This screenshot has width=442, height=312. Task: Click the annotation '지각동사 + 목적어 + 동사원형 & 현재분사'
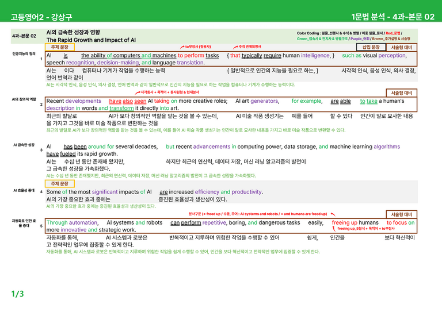(x=170, y=93)
